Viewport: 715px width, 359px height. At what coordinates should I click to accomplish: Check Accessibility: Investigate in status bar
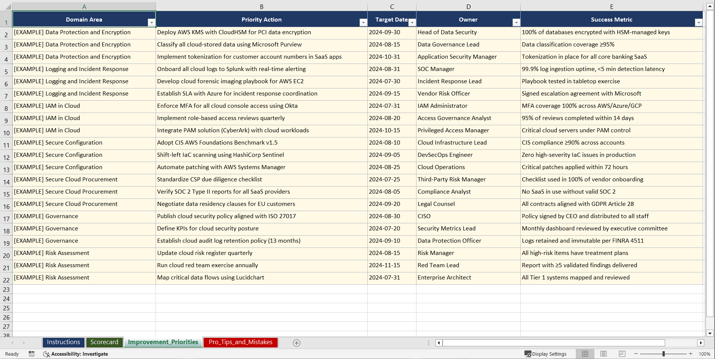(x=80, y=354)
